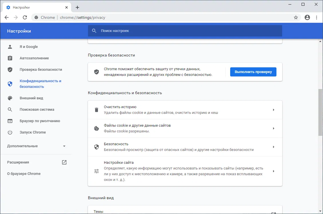323x214 pixels.
Task: Select Я и Google in the sidebar
Action: (29, 47)
